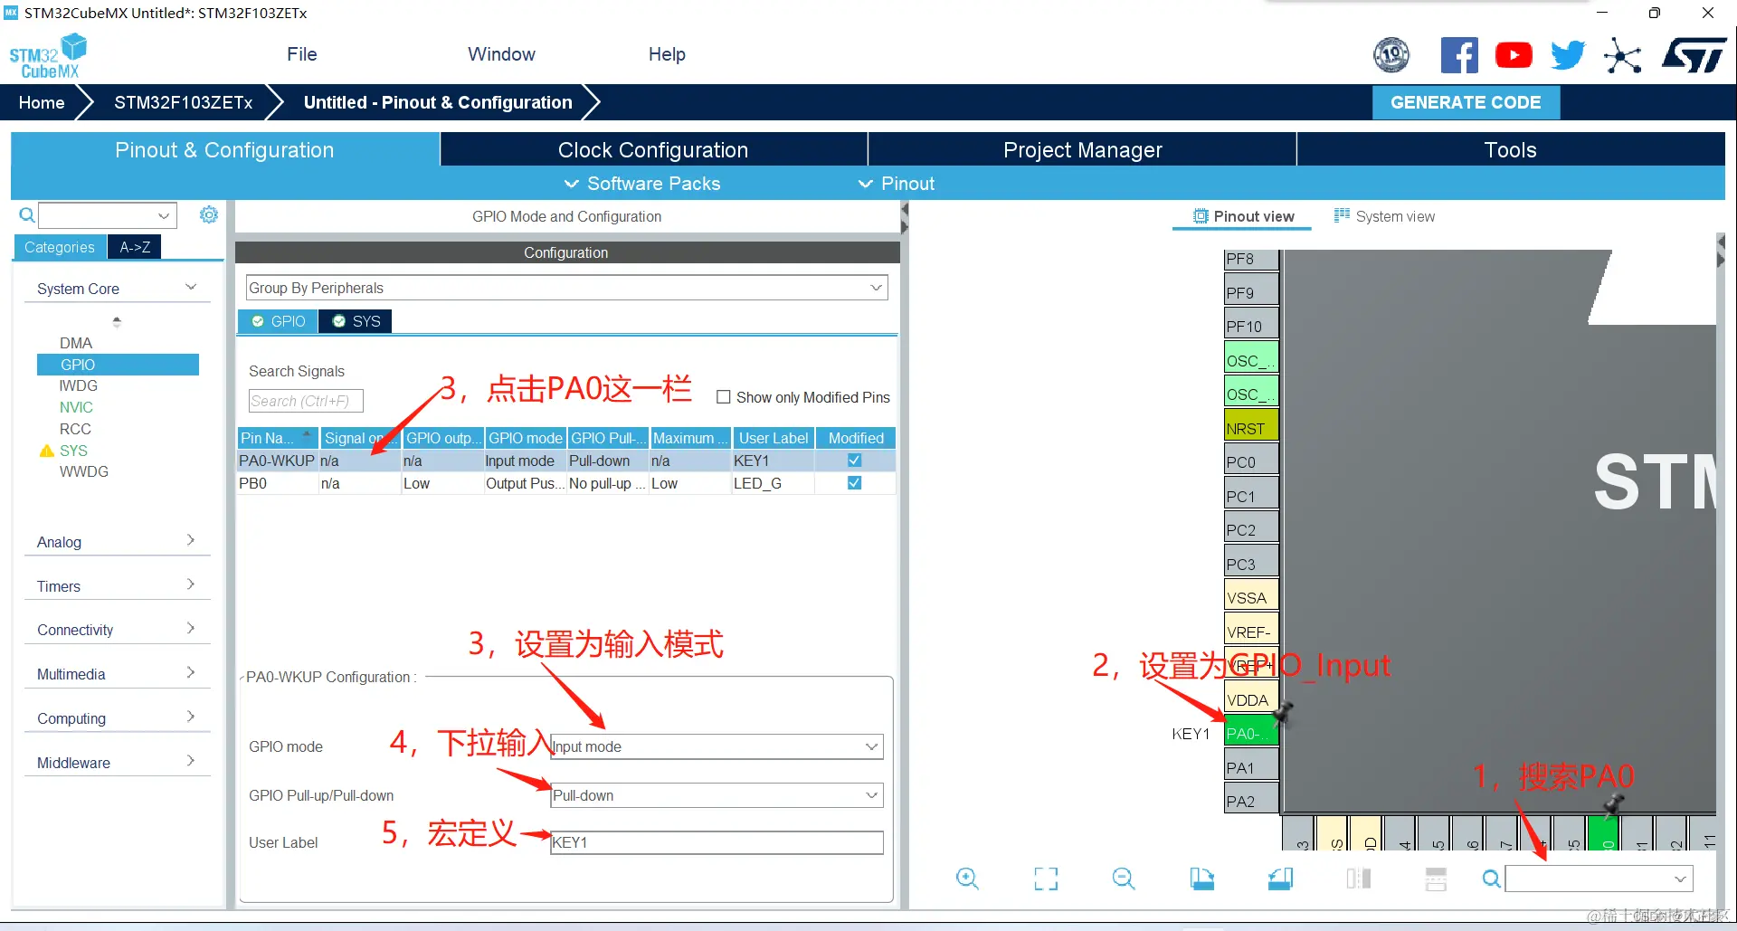Open the File menu

coord(301,54)
